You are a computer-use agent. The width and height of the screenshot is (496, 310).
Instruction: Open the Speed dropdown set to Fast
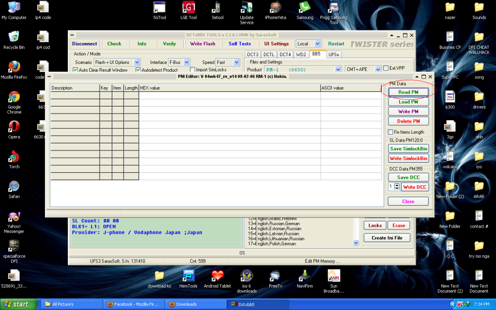tap(236, 62)
